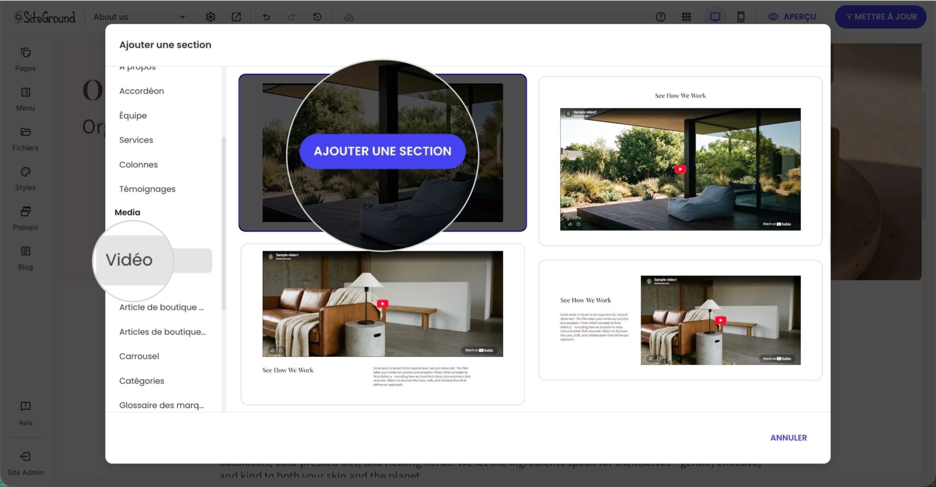Open the About us page dropdown
The width and height of the screenshot is (936, 487).
pyautogui.click(x=139, y=17)
